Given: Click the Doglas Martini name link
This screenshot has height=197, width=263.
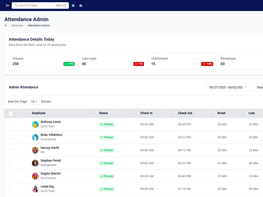Looking at the screenshot, I should 51,173.
